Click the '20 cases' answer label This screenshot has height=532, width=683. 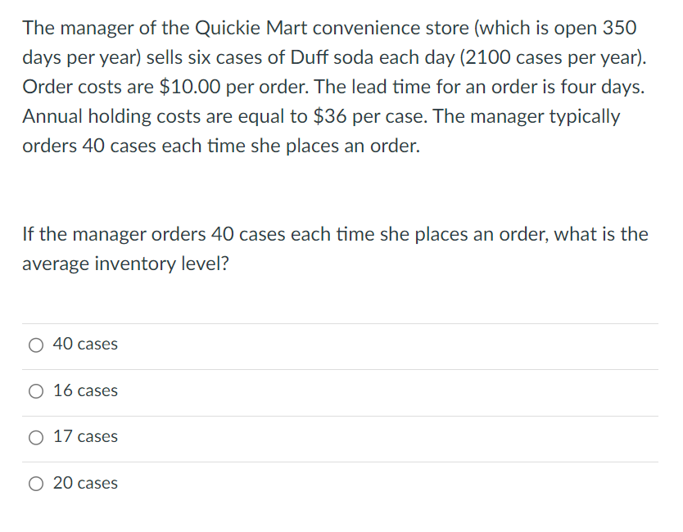click(x=85, y=484)
